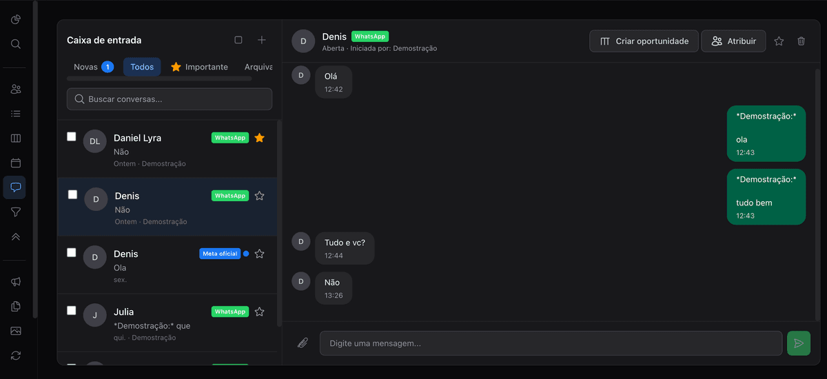Open the megaphone campaigns icon in the sidebar
The image size is (827, 379).
click(16, 282)
